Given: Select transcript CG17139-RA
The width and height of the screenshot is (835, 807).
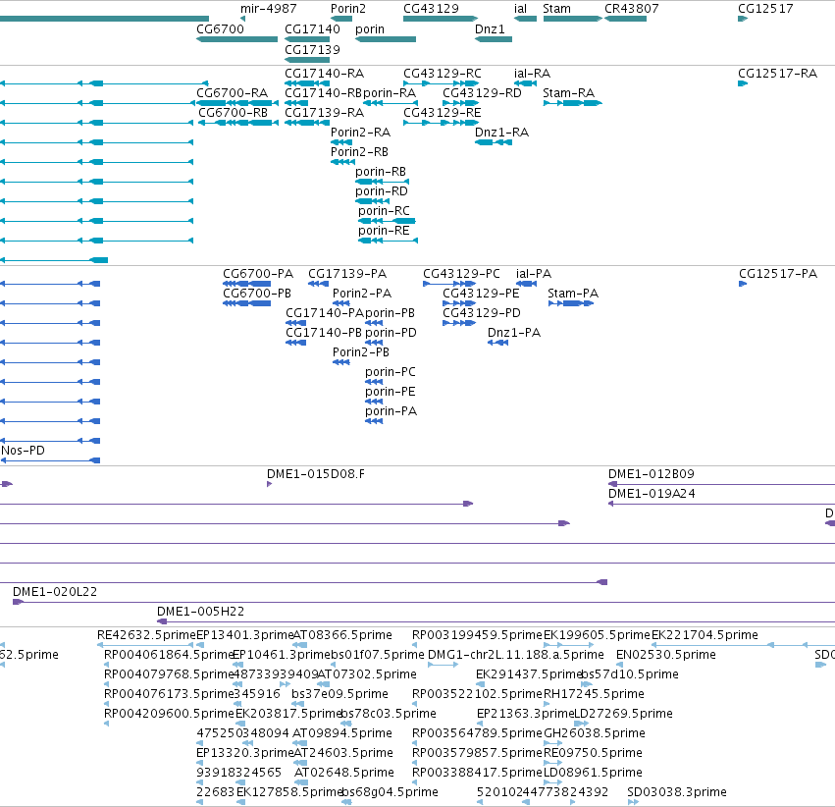Looking at the screenshot, I should click(307, 123).
